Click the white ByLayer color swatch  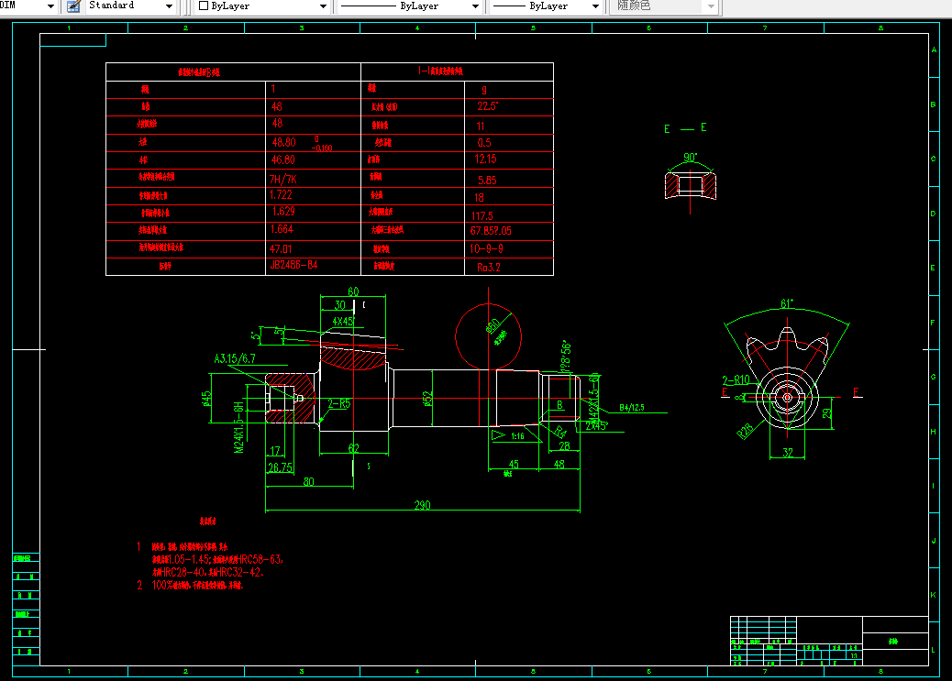point(204,6)
